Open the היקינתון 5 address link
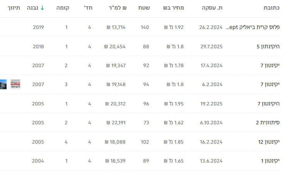Viewport: 290px width, 178px height. (x=268, y=47)
